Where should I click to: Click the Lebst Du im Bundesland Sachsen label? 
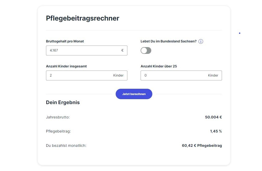(169, 41)
